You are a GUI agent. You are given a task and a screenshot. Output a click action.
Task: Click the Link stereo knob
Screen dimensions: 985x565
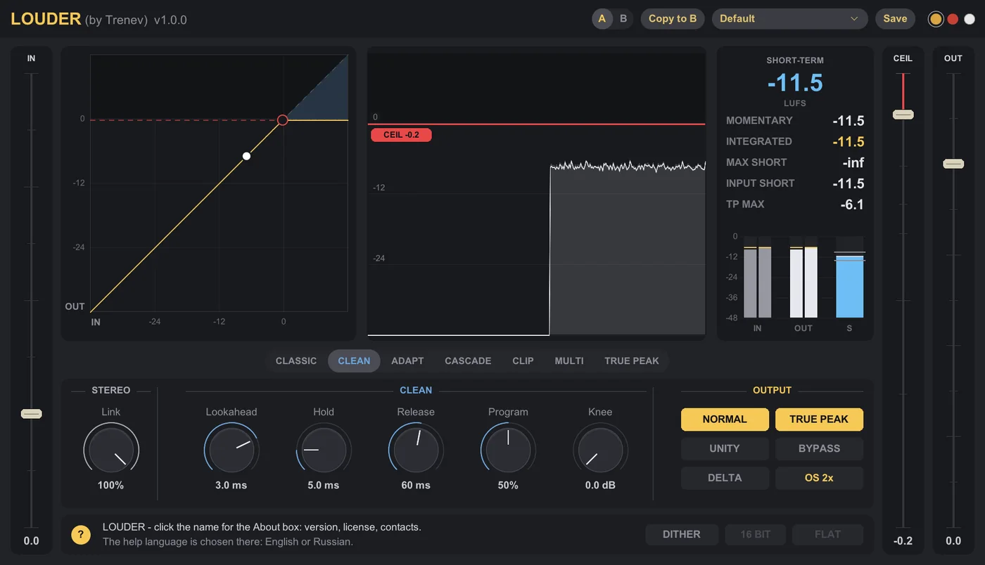111,450
